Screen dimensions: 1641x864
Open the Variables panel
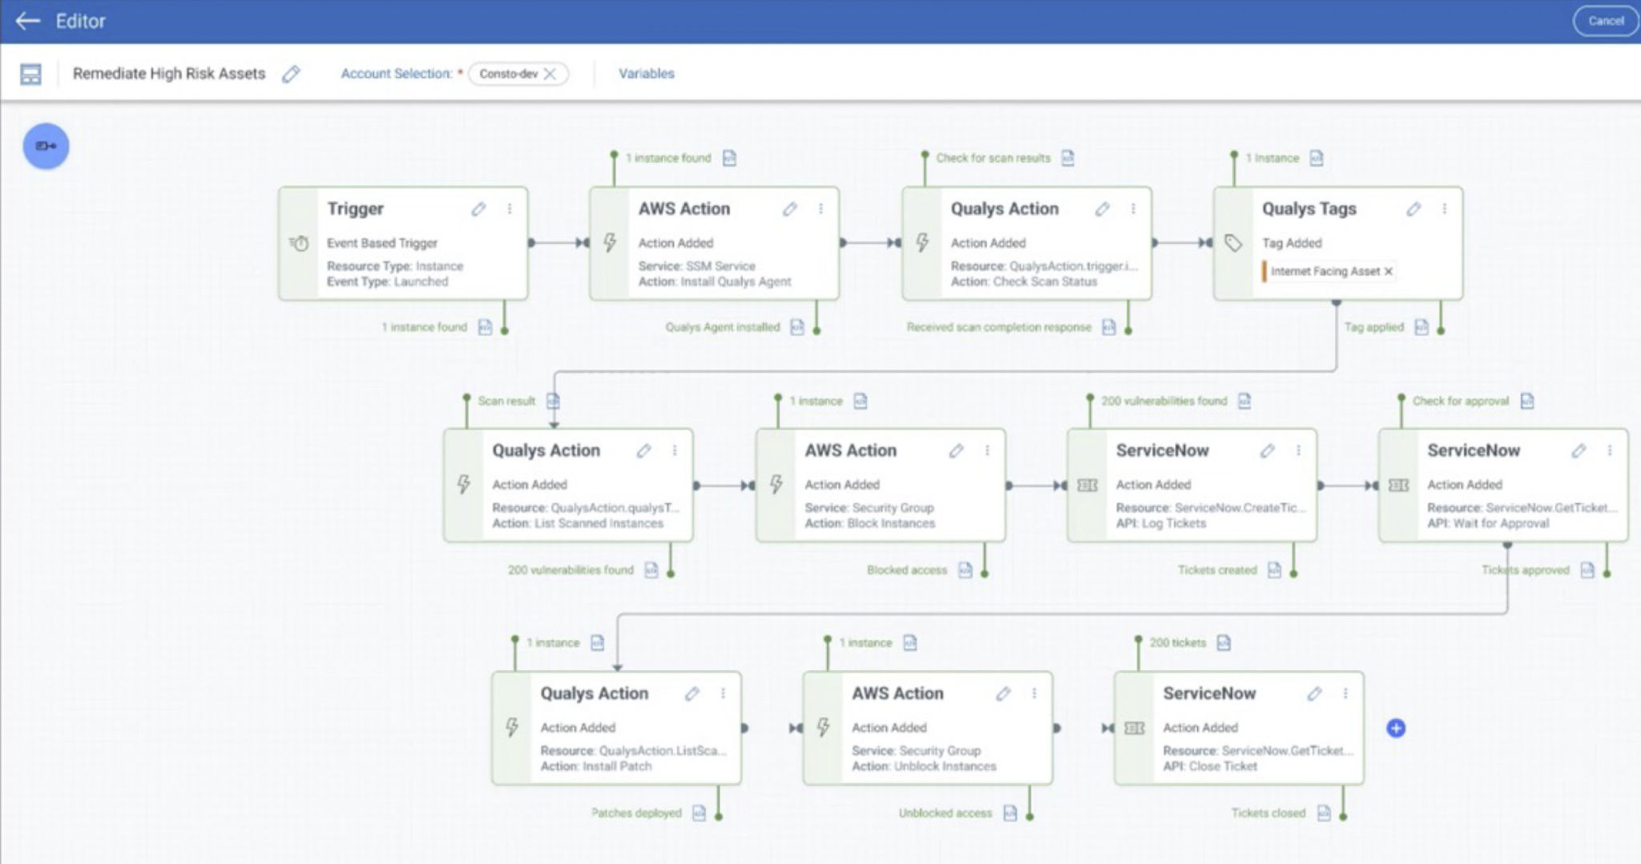[646, 73]
